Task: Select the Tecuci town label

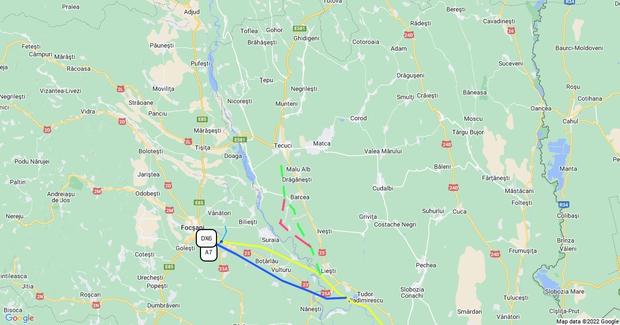Action: point(283,145)
